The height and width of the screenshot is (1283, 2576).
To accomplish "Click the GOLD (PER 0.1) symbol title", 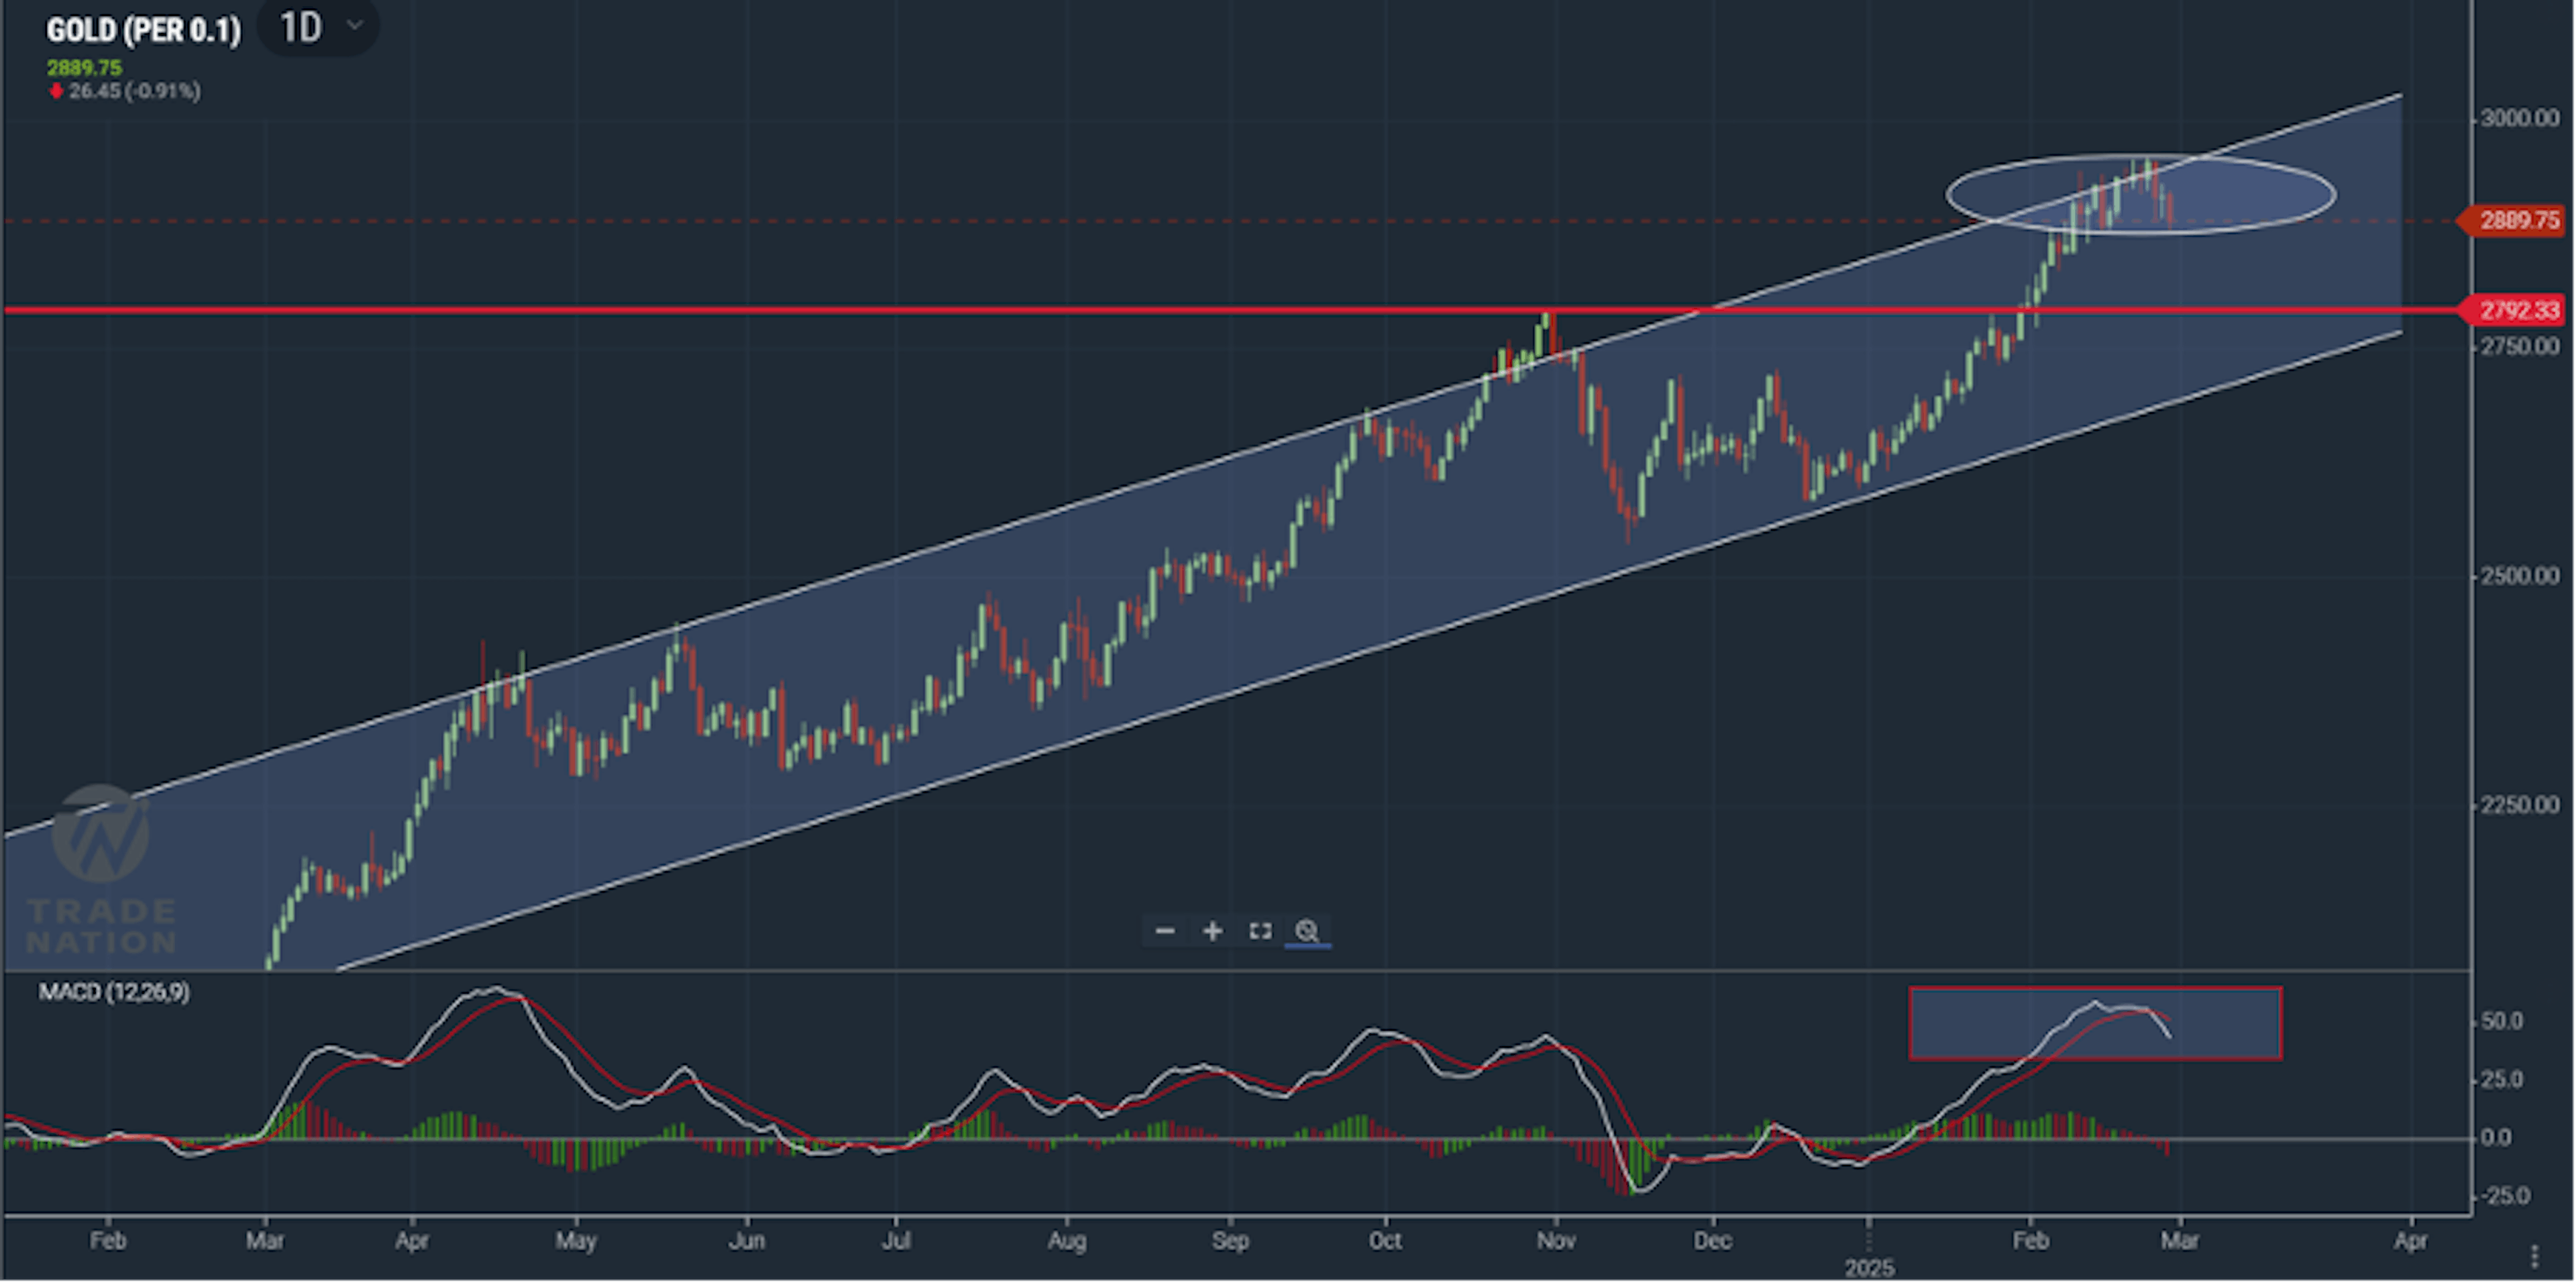I will pyautogui.click(x=144, y=30).
